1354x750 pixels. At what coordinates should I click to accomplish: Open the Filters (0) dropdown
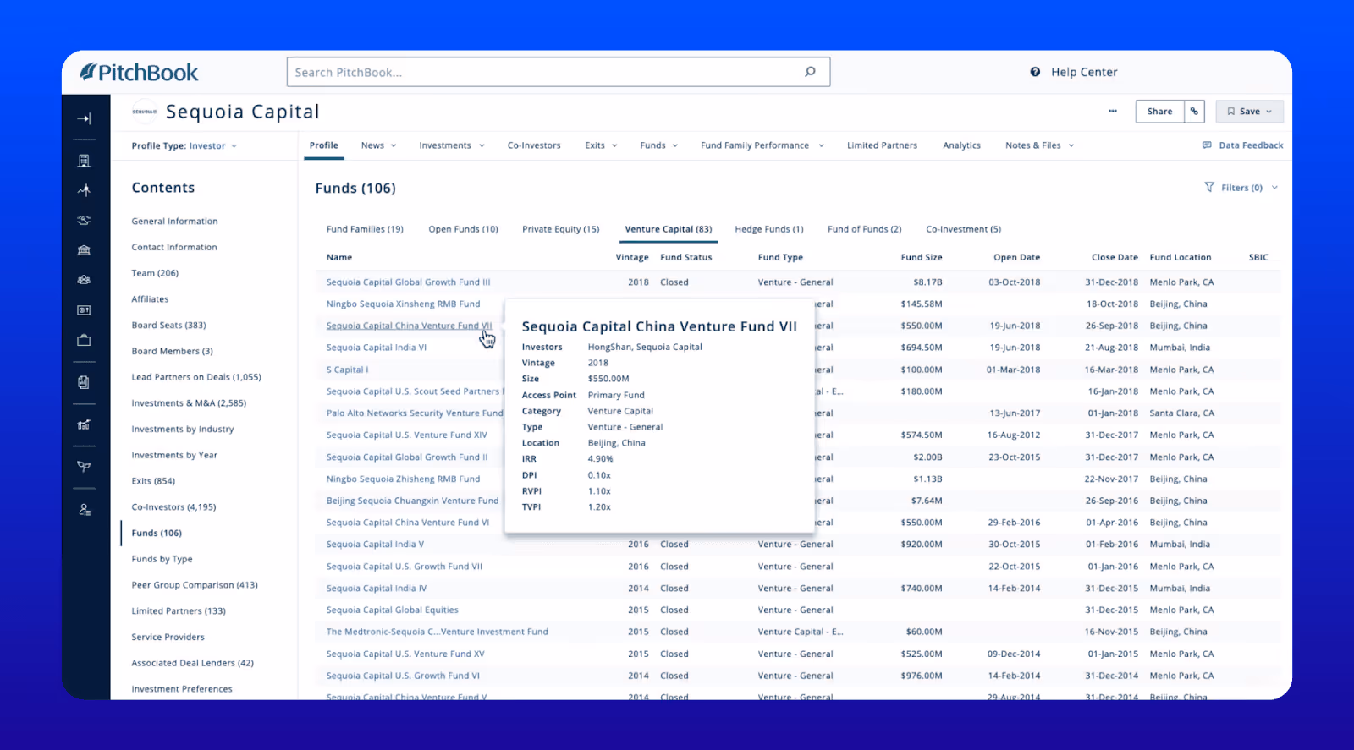[x=1241, y=188]
